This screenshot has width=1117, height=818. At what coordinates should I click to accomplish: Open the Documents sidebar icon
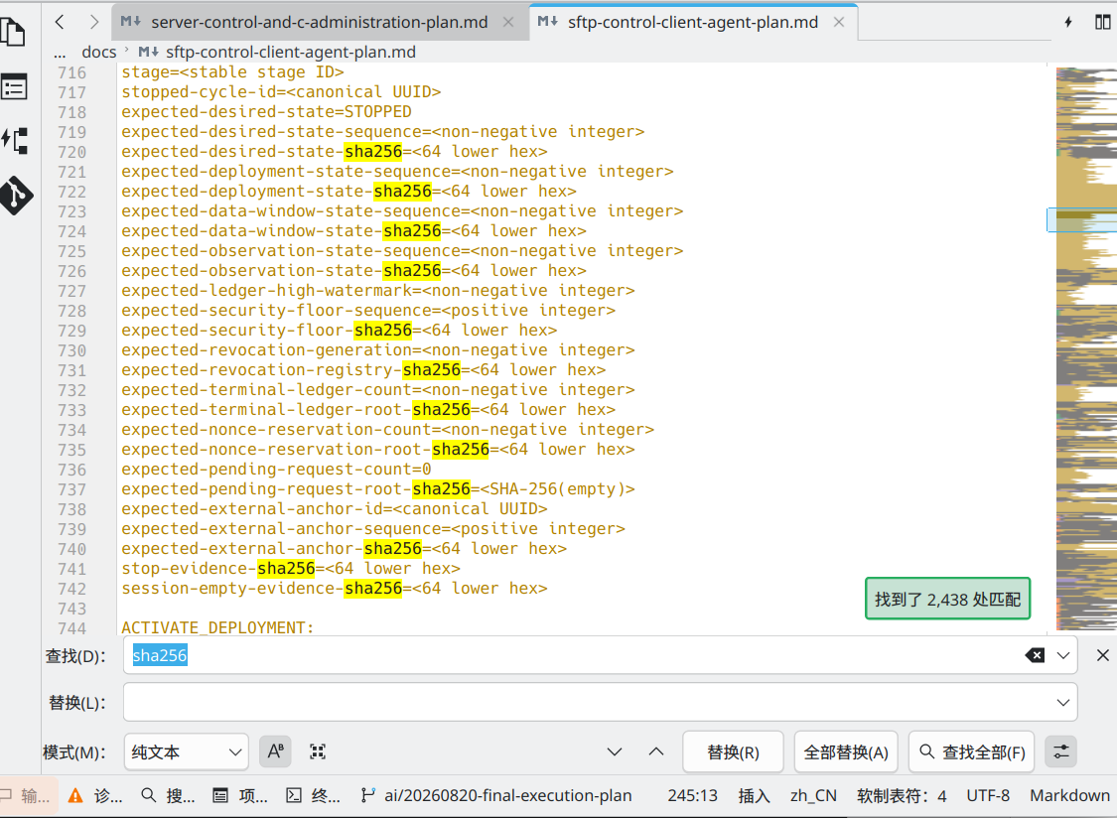pyautogui.click(x=13, y=33)
